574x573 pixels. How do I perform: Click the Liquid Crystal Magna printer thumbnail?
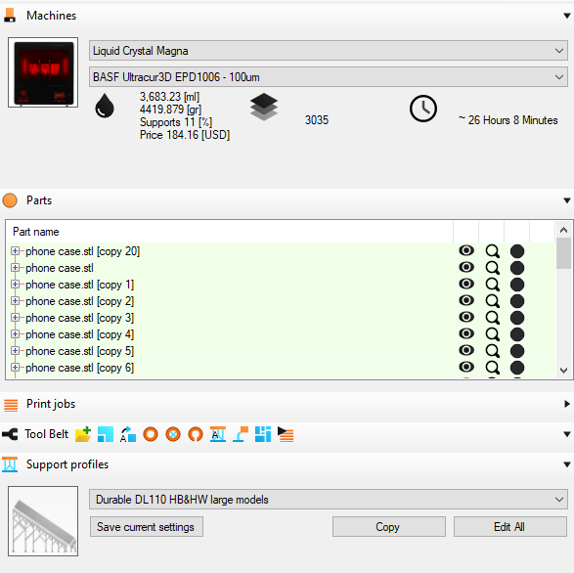tap(43, 72)
